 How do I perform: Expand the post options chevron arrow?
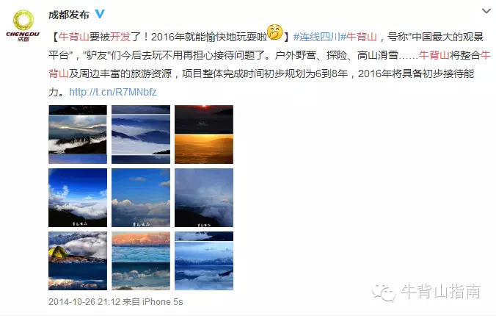click(x=486, y=11)
